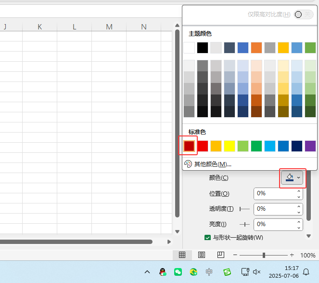Zoom in with the plus button
319x283 pixels.
(x=292, y=255)
